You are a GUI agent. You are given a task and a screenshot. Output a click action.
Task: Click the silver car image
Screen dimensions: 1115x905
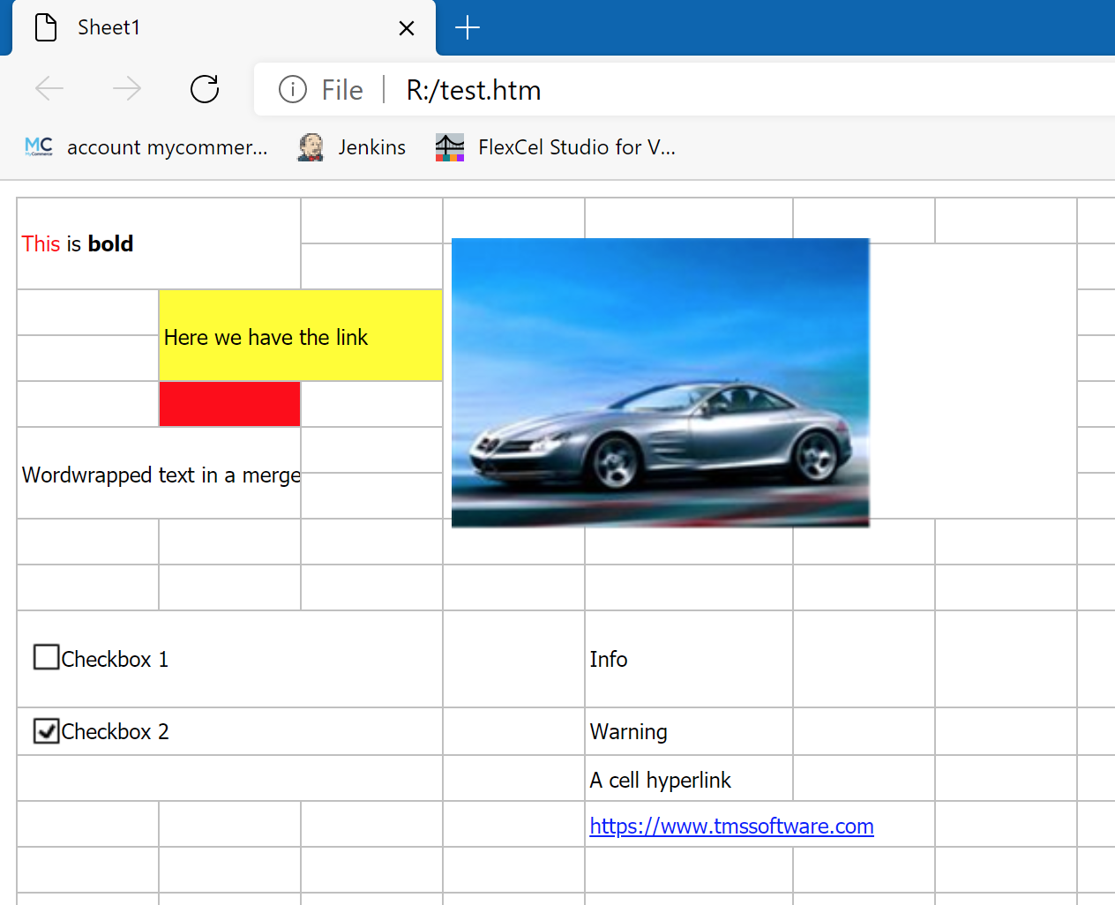(x=660, y=383)
